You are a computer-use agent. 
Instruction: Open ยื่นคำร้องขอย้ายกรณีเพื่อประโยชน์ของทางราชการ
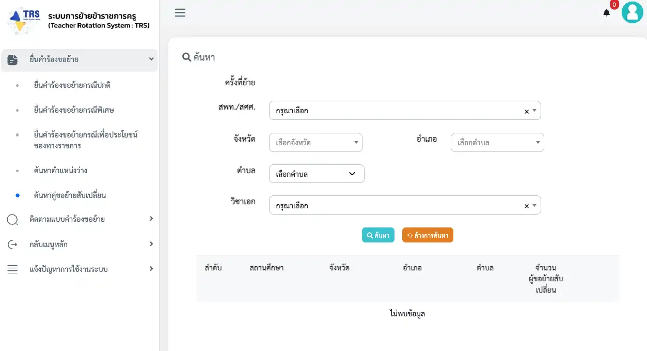click(x=85, y=140)
